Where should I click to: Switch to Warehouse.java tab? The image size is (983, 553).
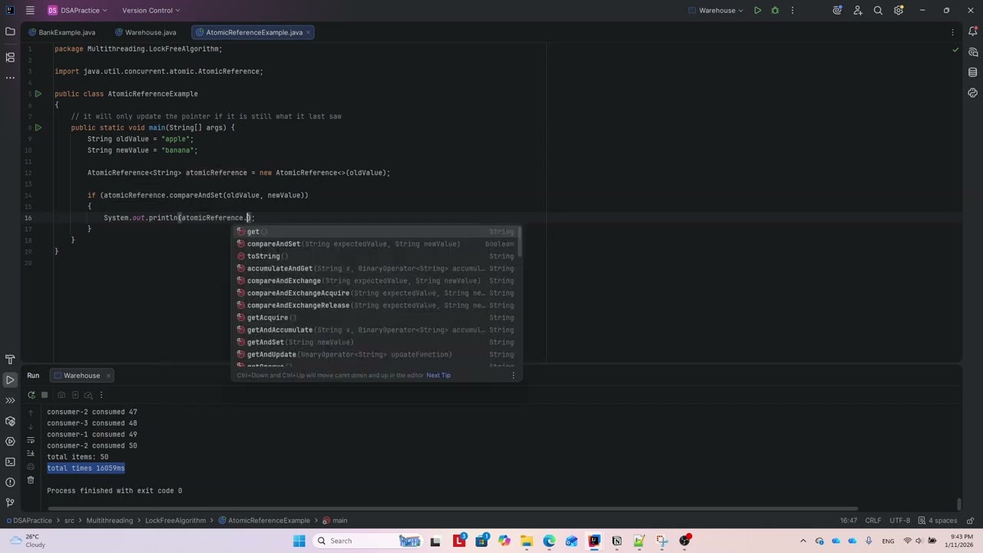pyautogui.click(x=145, y=32)
